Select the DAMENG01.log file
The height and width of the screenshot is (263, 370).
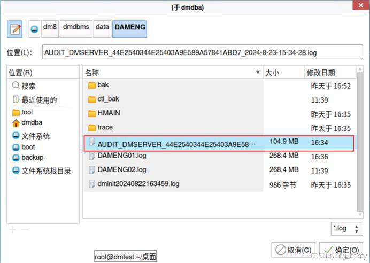(220, 156)
